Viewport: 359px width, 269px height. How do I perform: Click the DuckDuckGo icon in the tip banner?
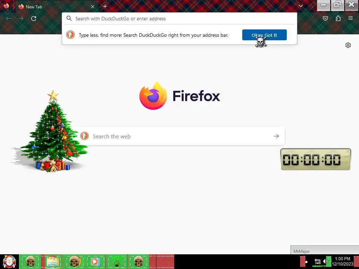(x=70, y=35)
